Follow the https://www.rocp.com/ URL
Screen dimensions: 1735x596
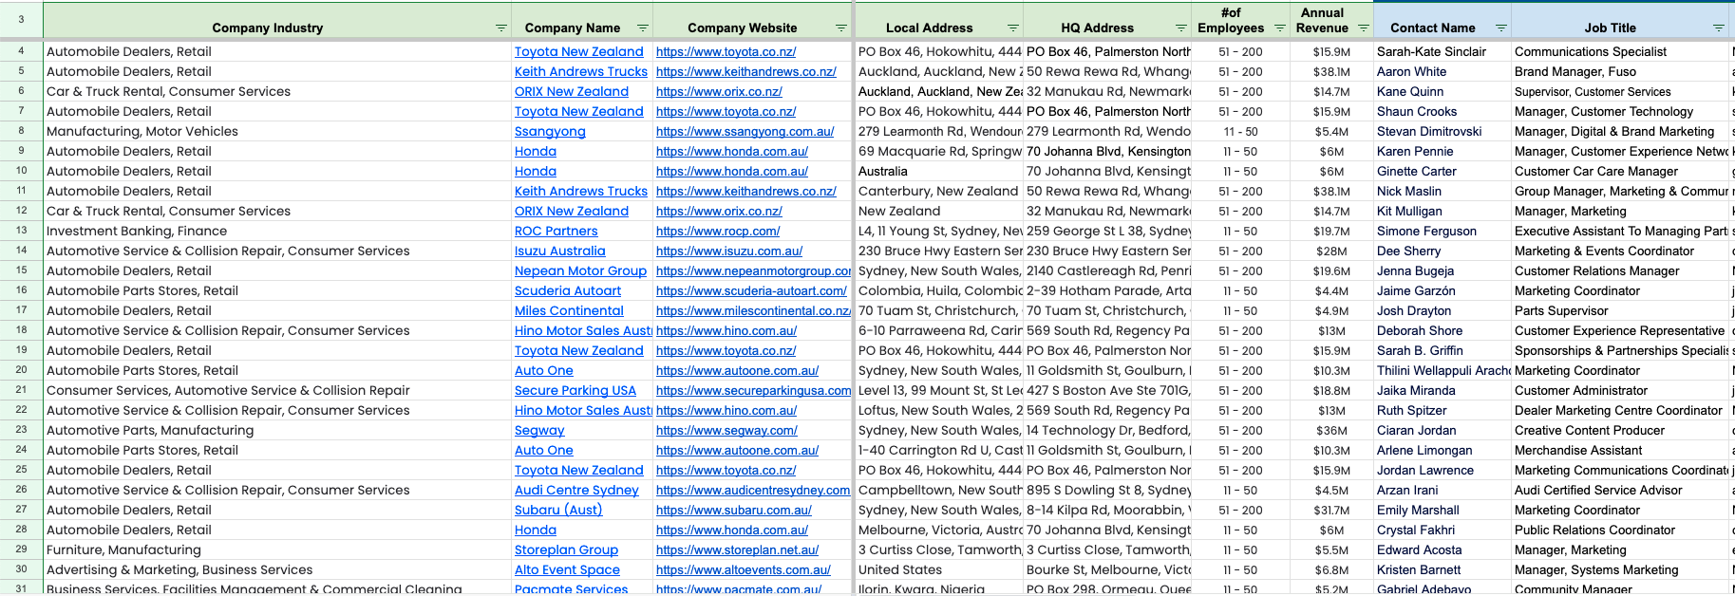718,232
